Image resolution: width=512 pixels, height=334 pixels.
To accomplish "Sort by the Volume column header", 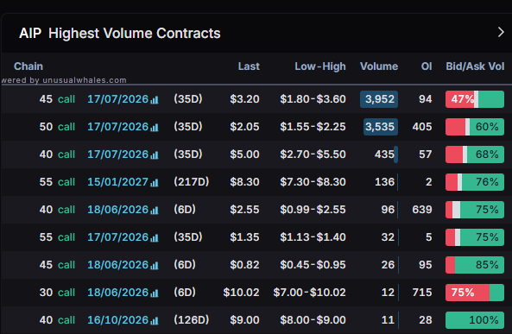I will [379, 66].
